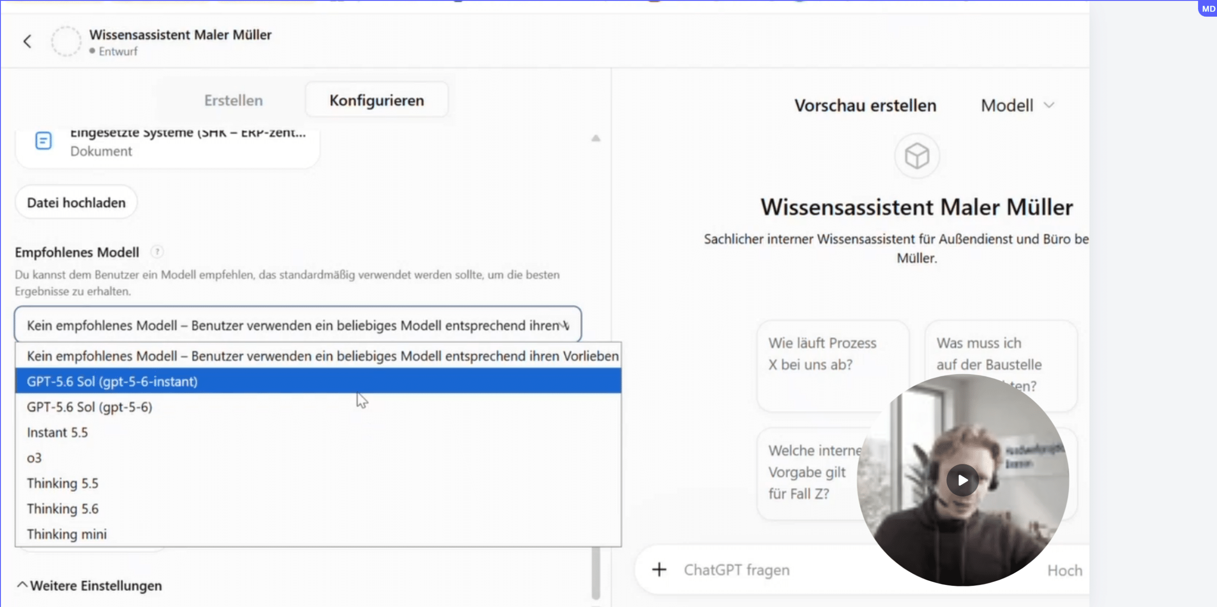
Task: Select the o3 model option
Action: [x=318, y=458]
